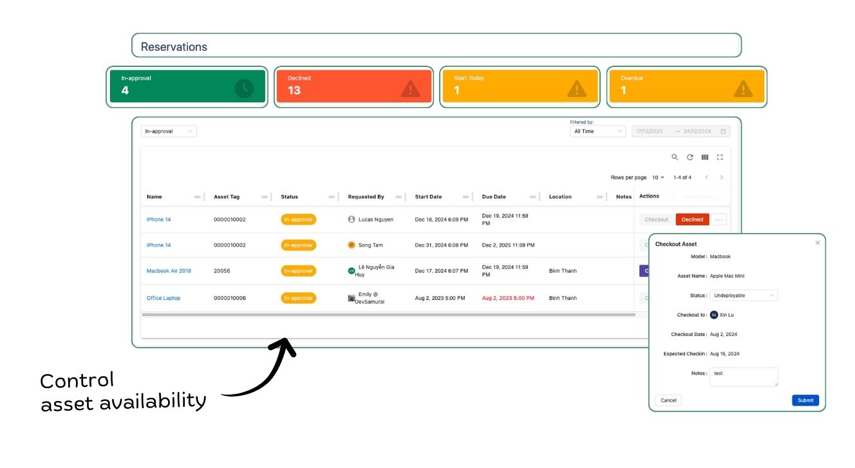
Task: Open the Office Laptop link
Action: (x=164, y=298)
